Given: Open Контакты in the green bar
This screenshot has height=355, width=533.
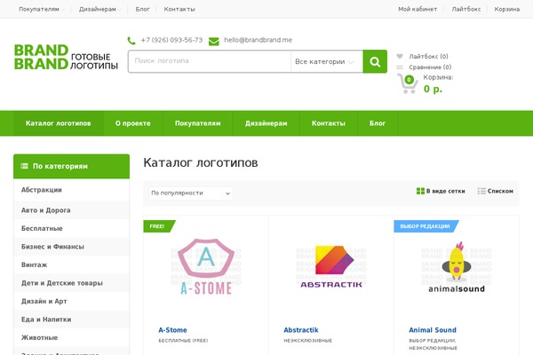Looking at the screenshot, I should pyautogui.click(x=329, y=123).
